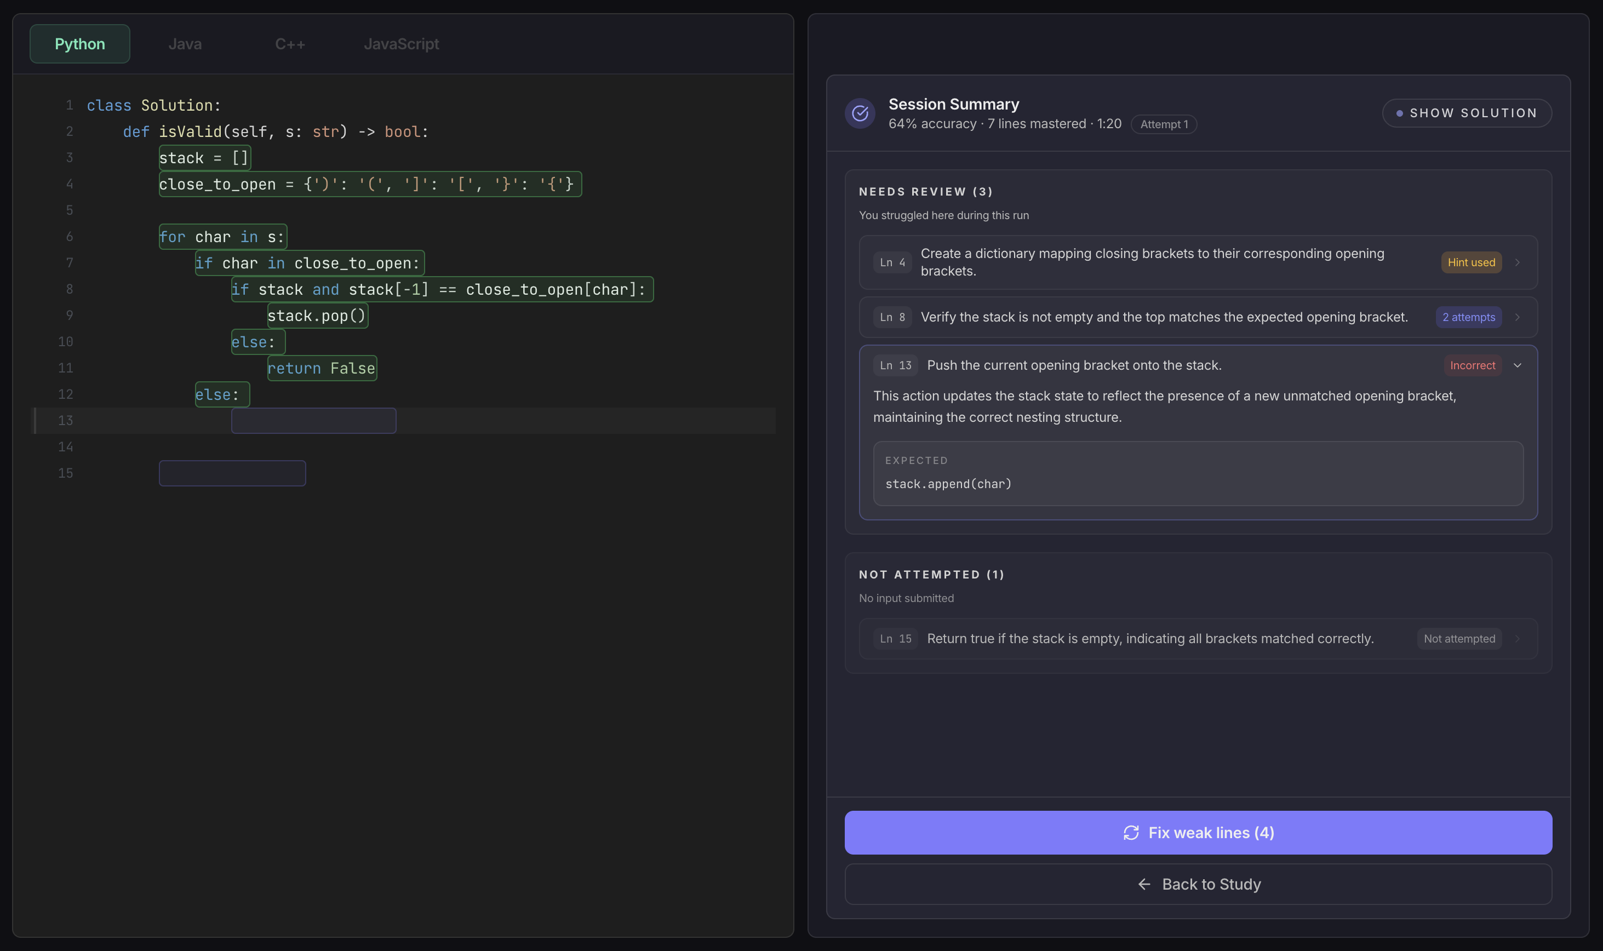This screenshot has width=1603, height=951.
Task: Switch to the Java tab
Action: tap(185, 44)
